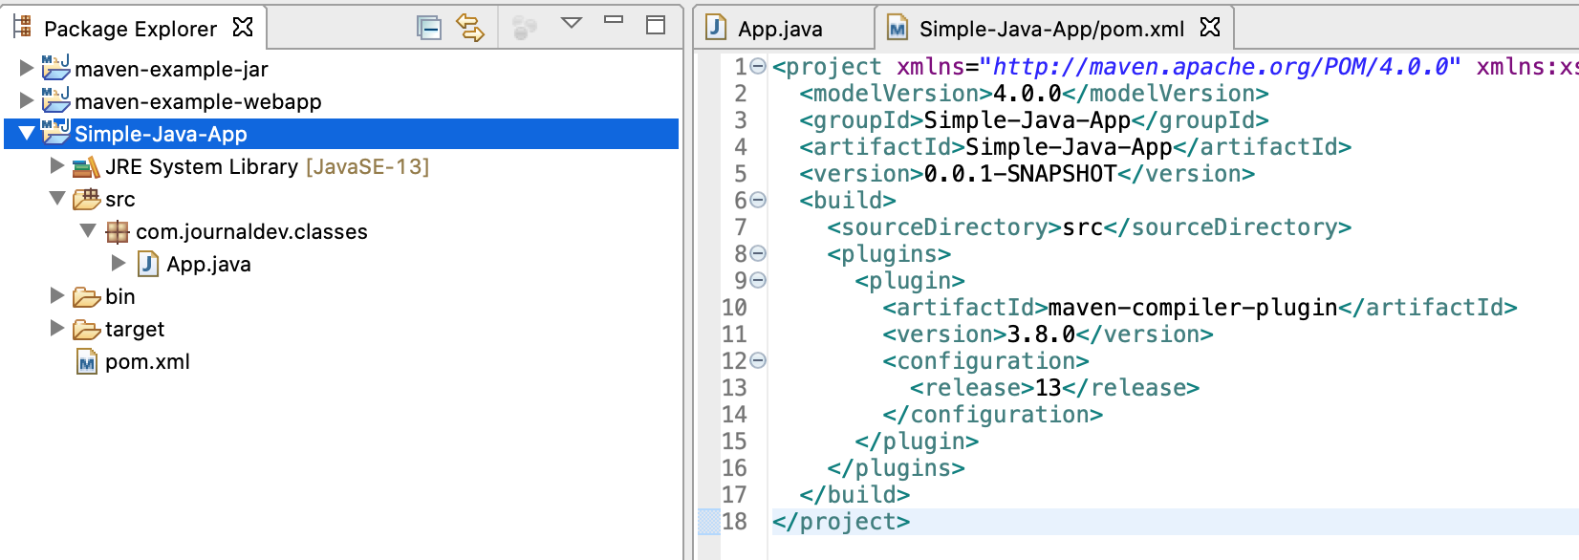Click JRE System Library books icon
Viewport: 1579px width, 560px height.
[87, 167]
